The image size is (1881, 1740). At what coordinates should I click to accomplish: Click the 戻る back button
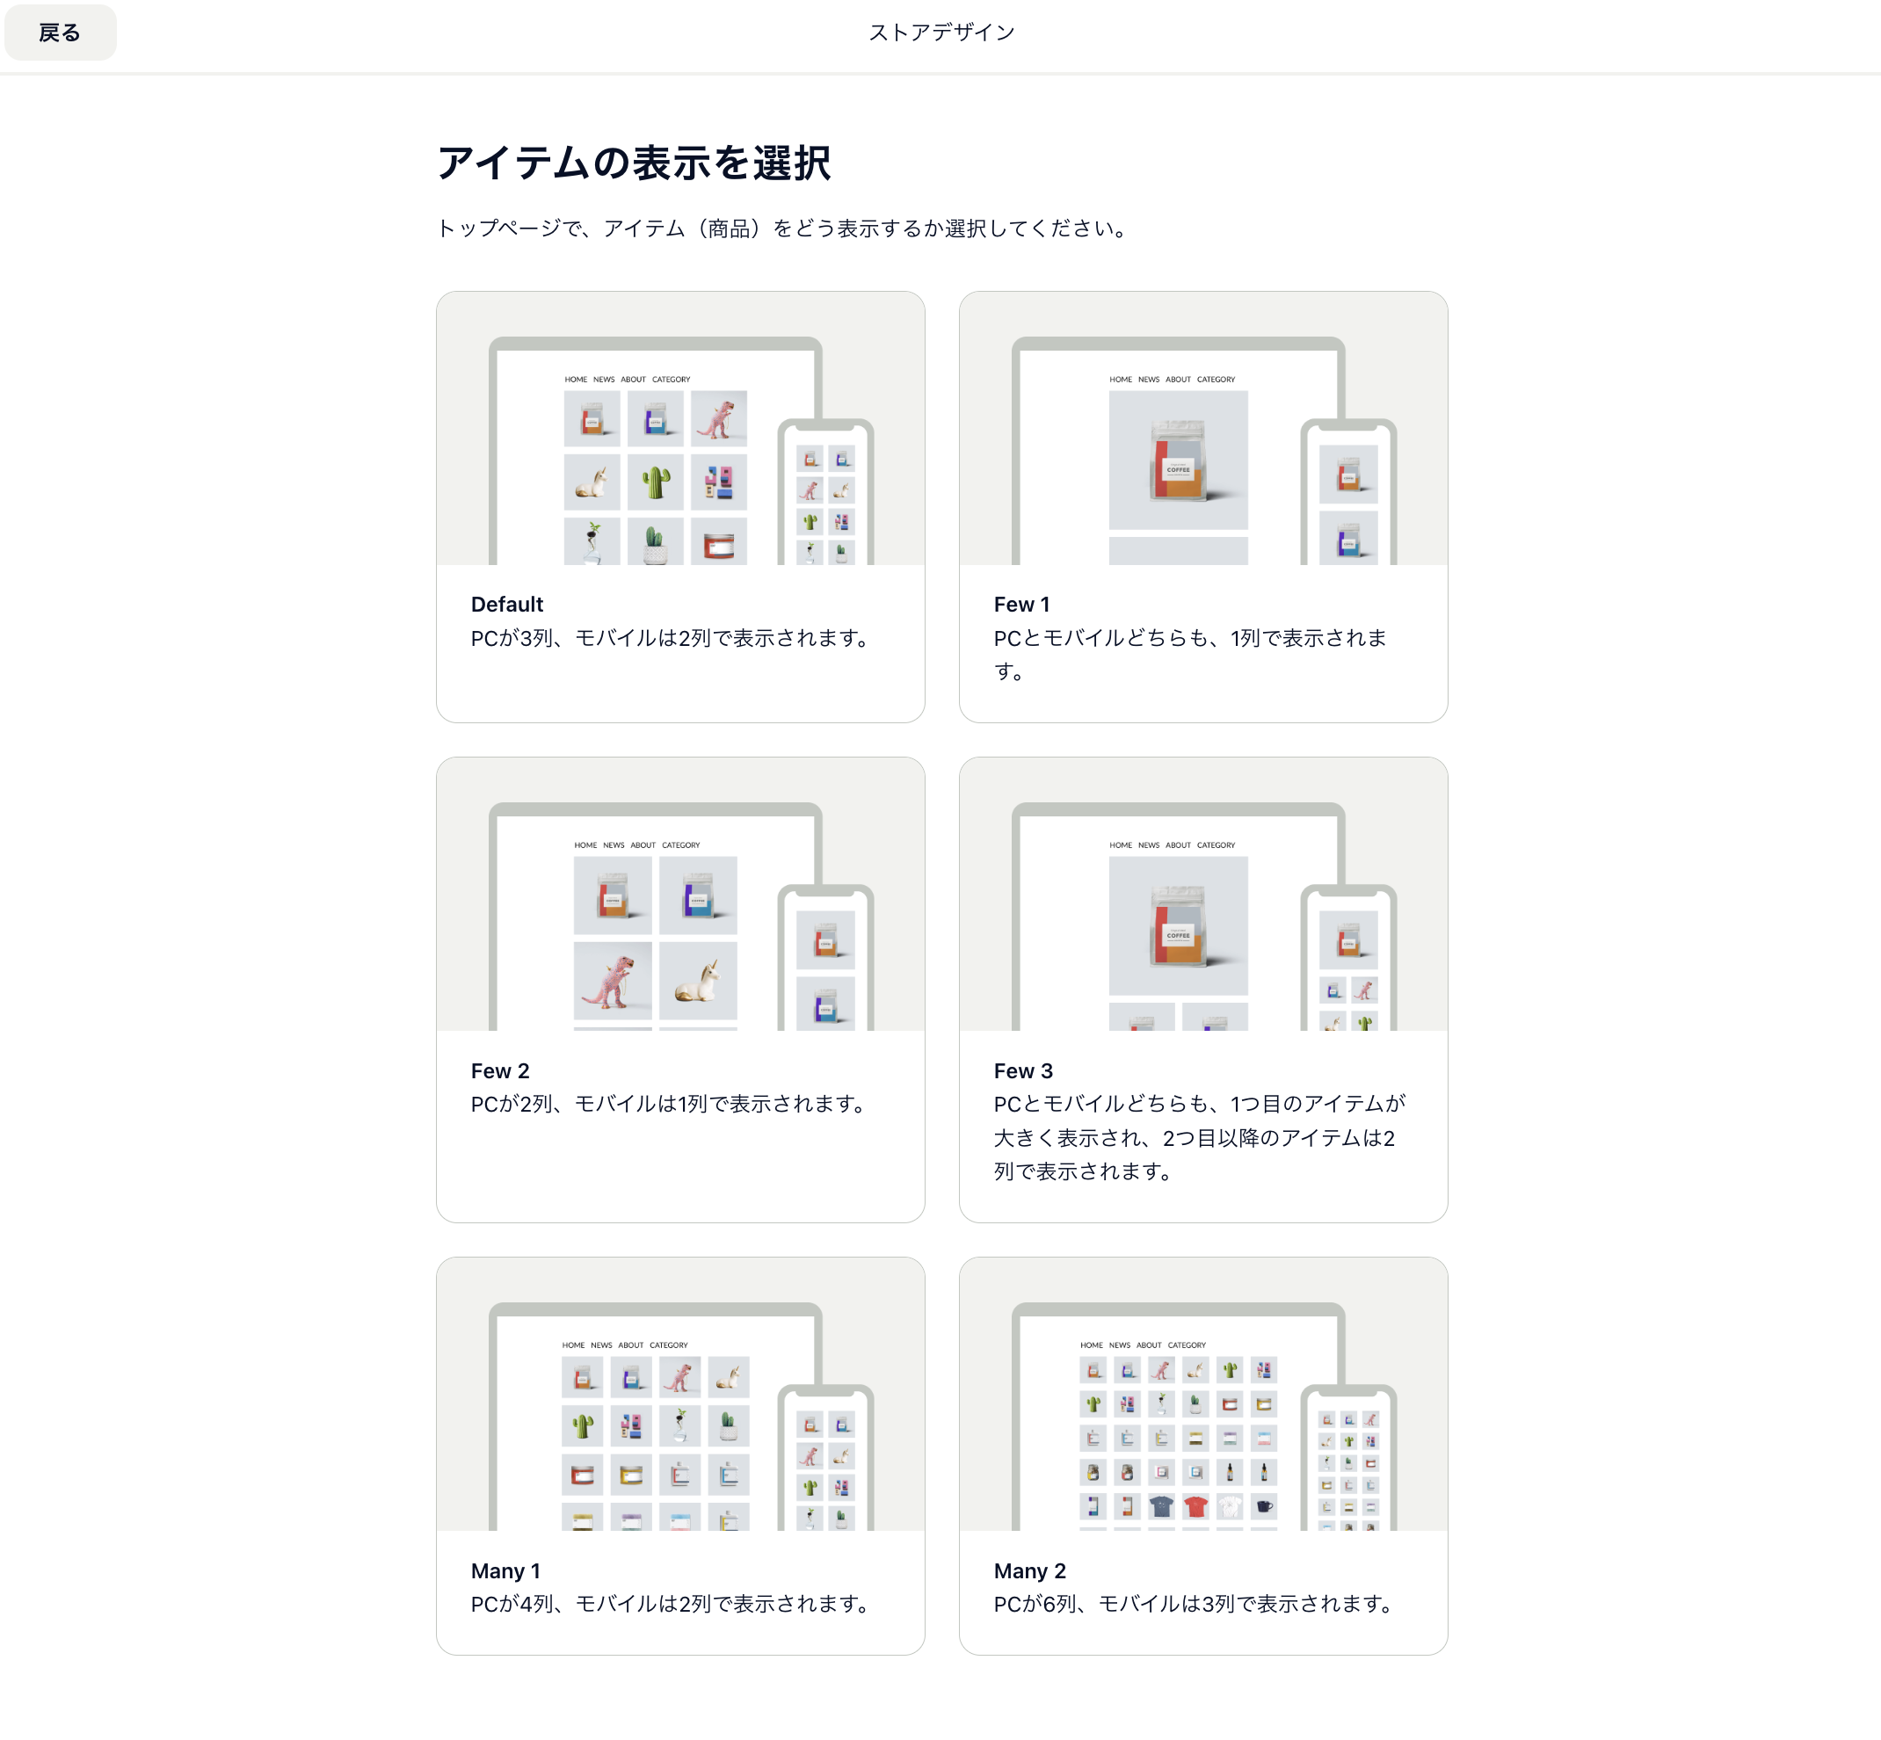point(60,33)
